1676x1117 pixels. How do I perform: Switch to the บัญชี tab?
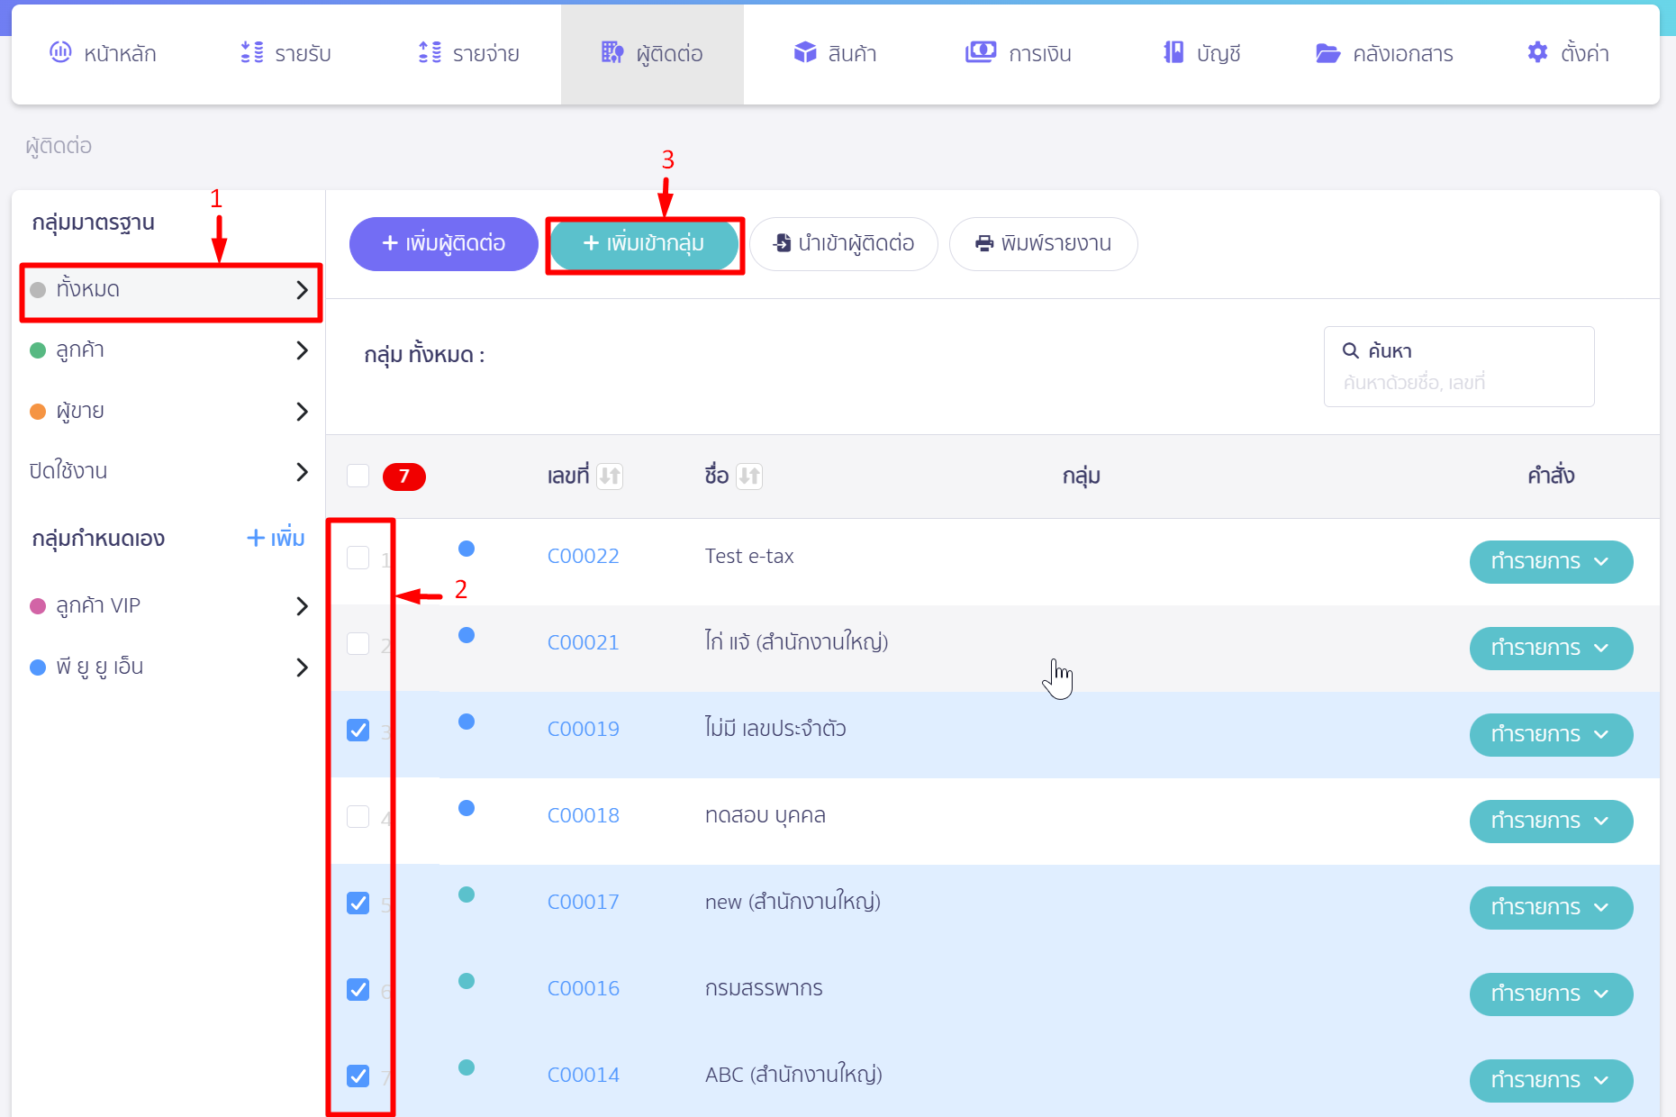click(1202, 53)
